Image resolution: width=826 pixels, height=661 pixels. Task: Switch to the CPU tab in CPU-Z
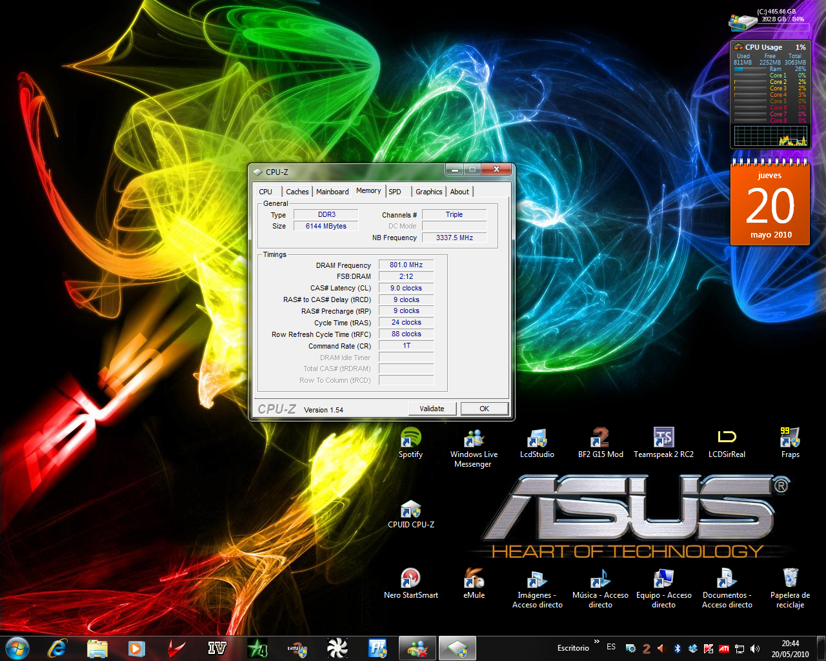[266, 192]
